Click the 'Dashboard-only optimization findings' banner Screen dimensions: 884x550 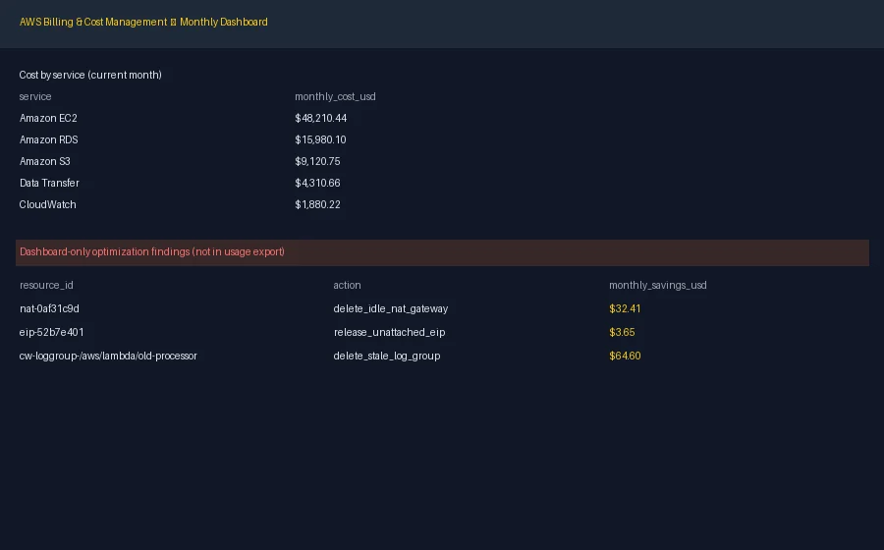pos(442,252)
